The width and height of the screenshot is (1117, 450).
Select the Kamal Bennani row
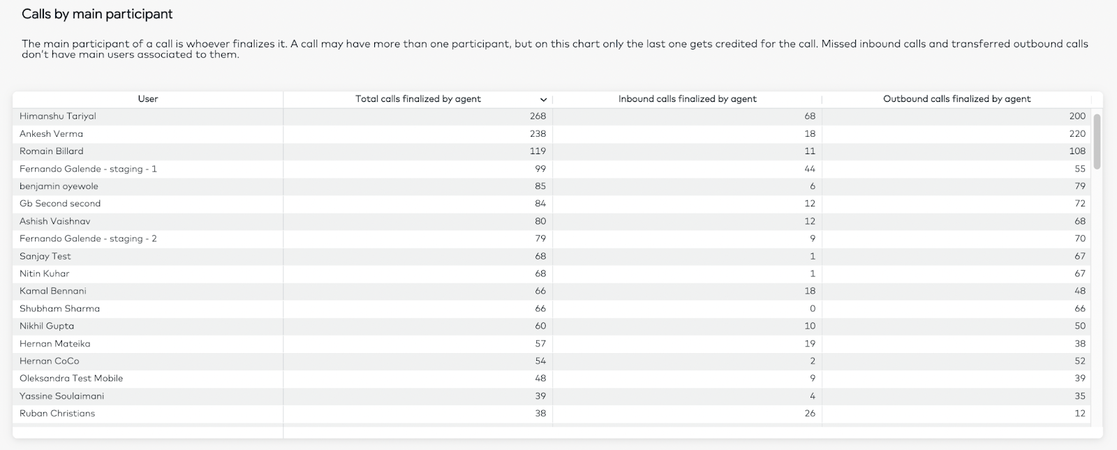552,291
